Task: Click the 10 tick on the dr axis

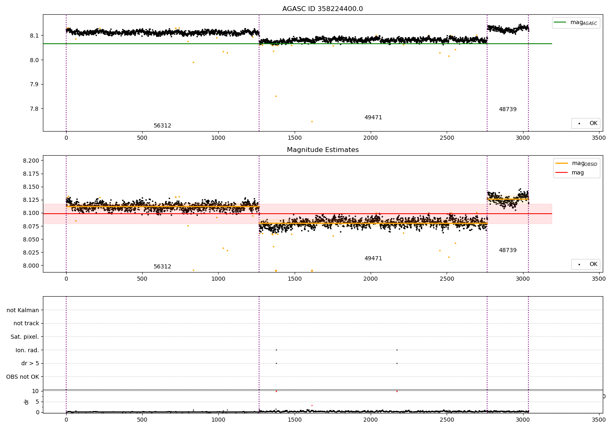Action: (x=36, y=391)
